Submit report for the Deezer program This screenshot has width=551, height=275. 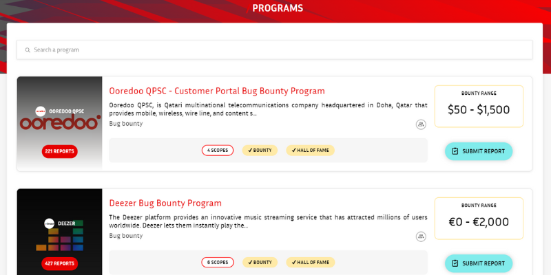pos(479,263)
